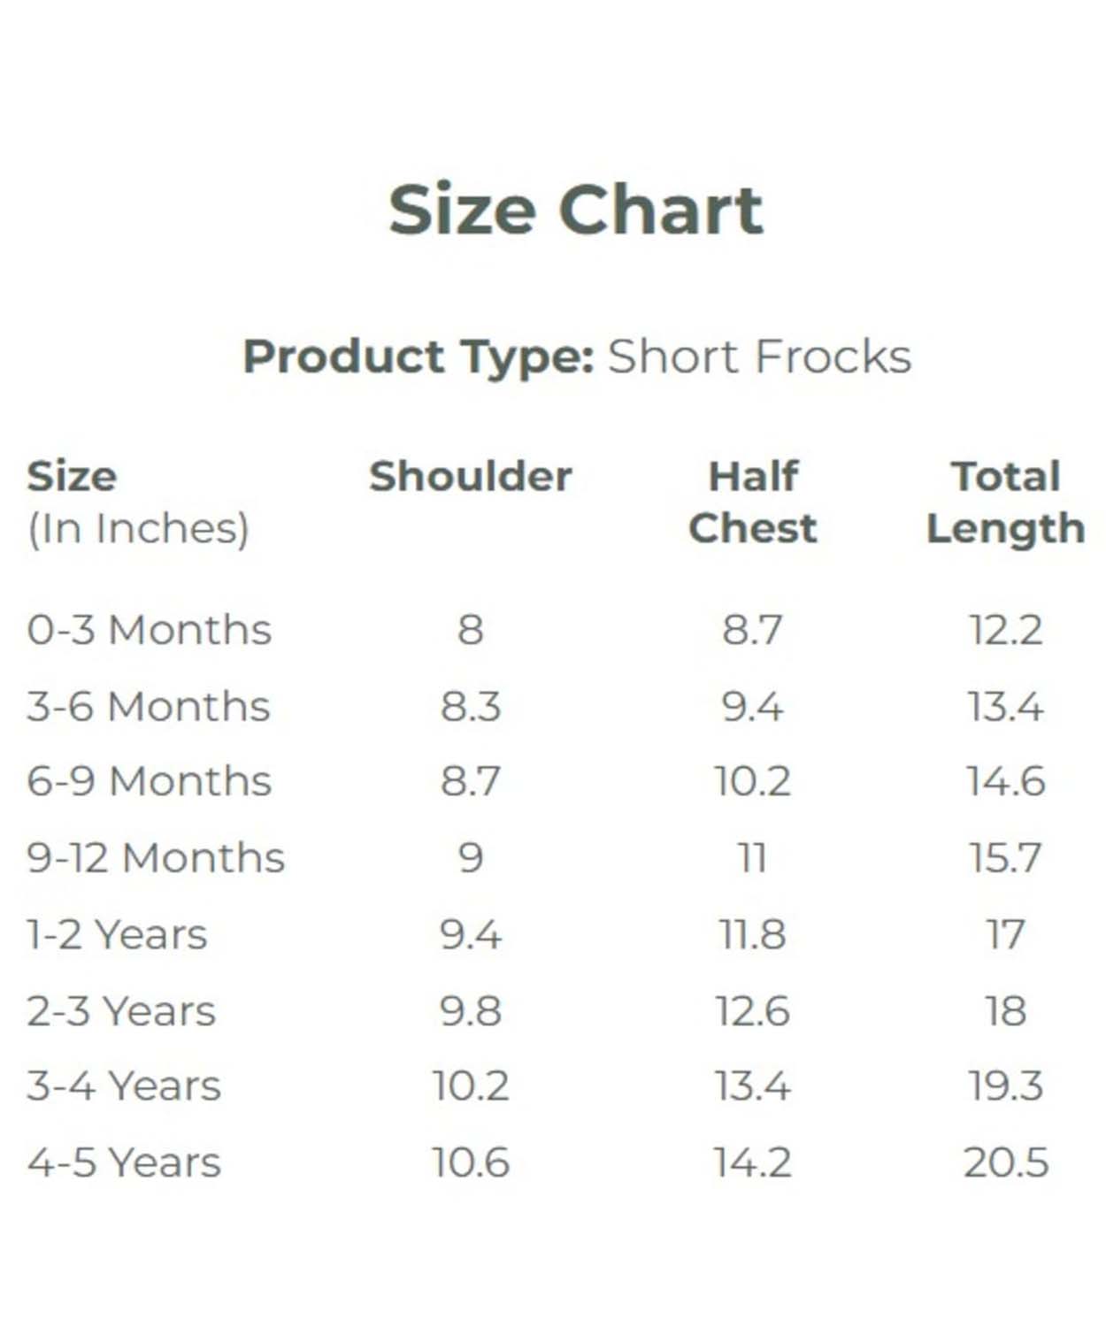Click the Short Frocks text
This screenshot has width=1106, height=1327.
tap(759, 357)
